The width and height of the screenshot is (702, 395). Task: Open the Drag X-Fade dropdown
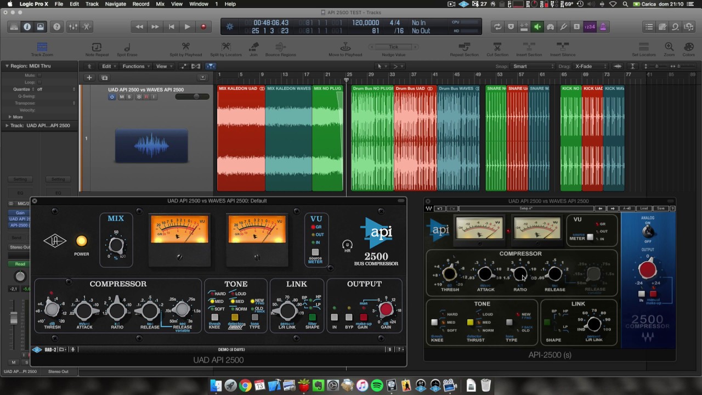click(x=591, y=66)
